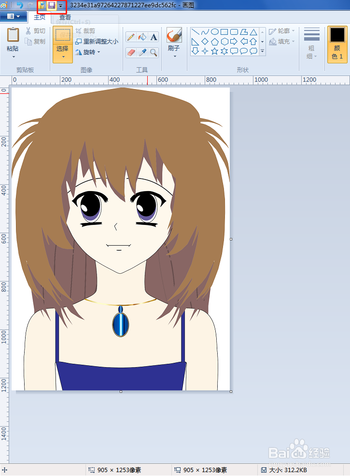
Task: Click the Save floppy disk icon
Action: [x=52, y=5]
